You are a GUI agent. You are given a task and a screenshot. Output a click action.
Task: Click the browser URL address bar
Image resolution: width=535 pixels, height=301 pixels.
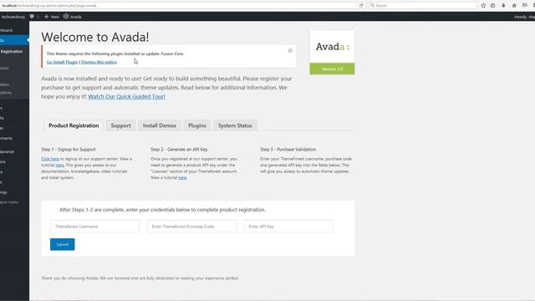coord(179,6)
